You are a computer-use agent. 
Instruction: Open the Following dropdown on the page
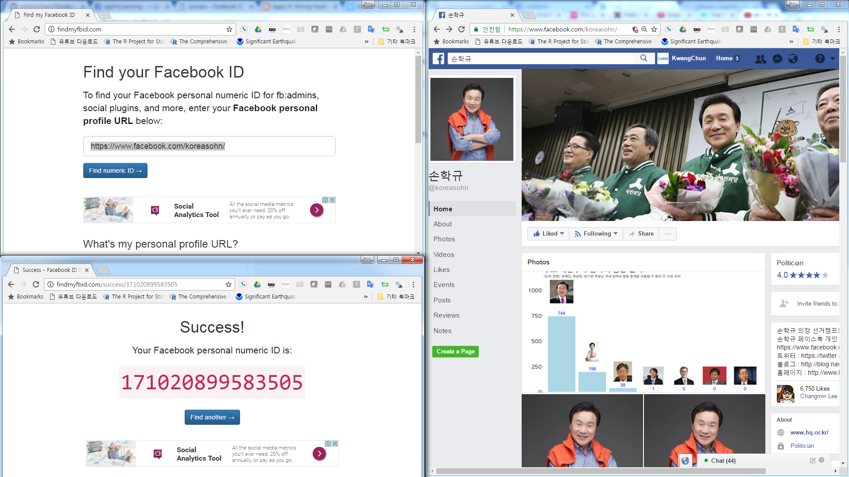[x=596, y=234]
